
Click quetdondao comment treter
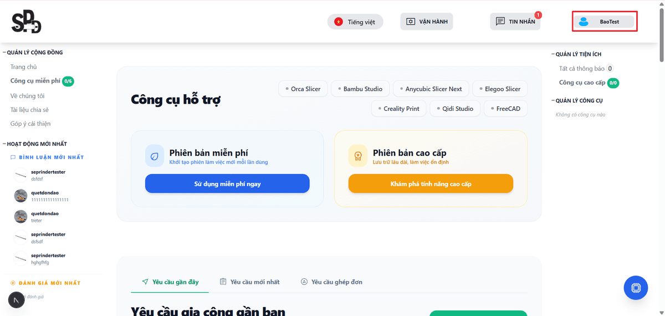37,217
